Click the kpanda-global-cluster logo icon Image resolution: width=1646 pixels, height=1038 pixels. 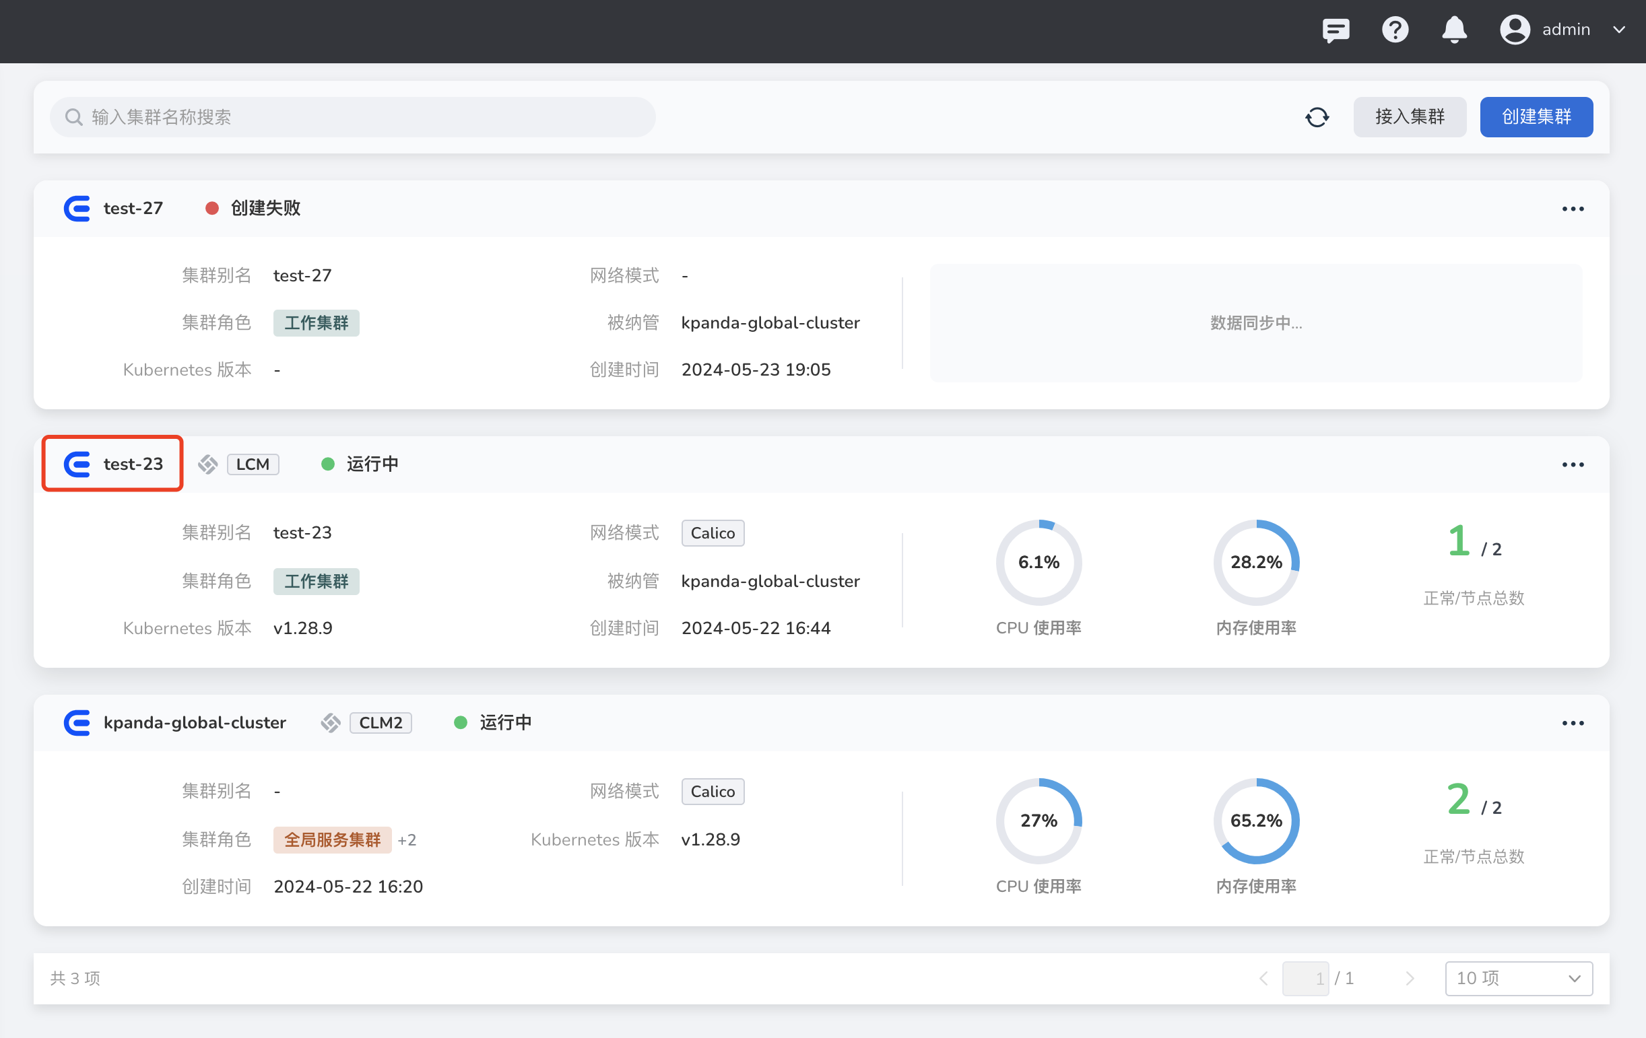(77, 723)
